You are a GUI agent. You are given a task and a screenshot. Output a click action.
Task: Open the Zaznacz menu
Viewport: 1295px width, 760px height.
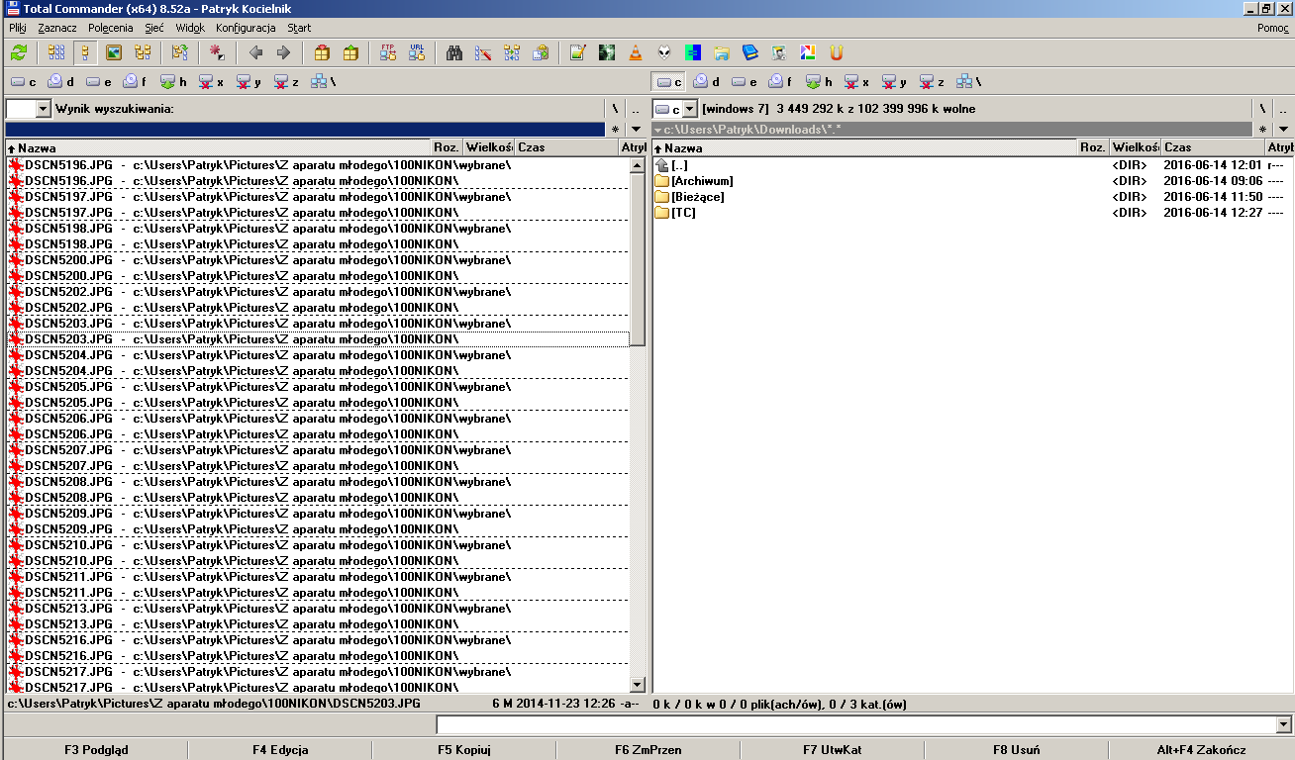tap(57, 28)
